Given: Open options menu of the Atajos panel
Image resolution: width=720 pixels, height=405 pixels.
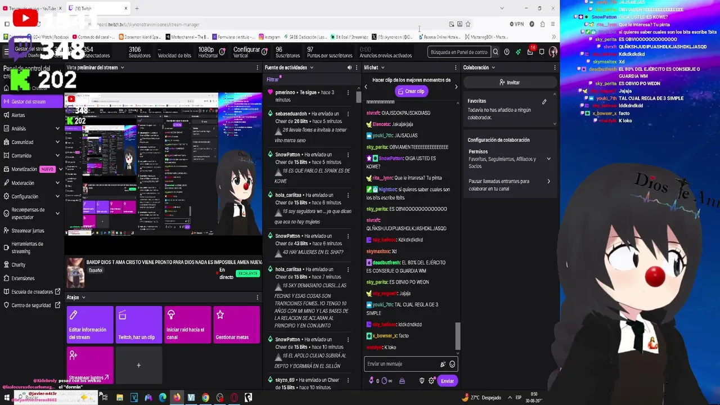Looking at the screenshot, I should [258, 298].
